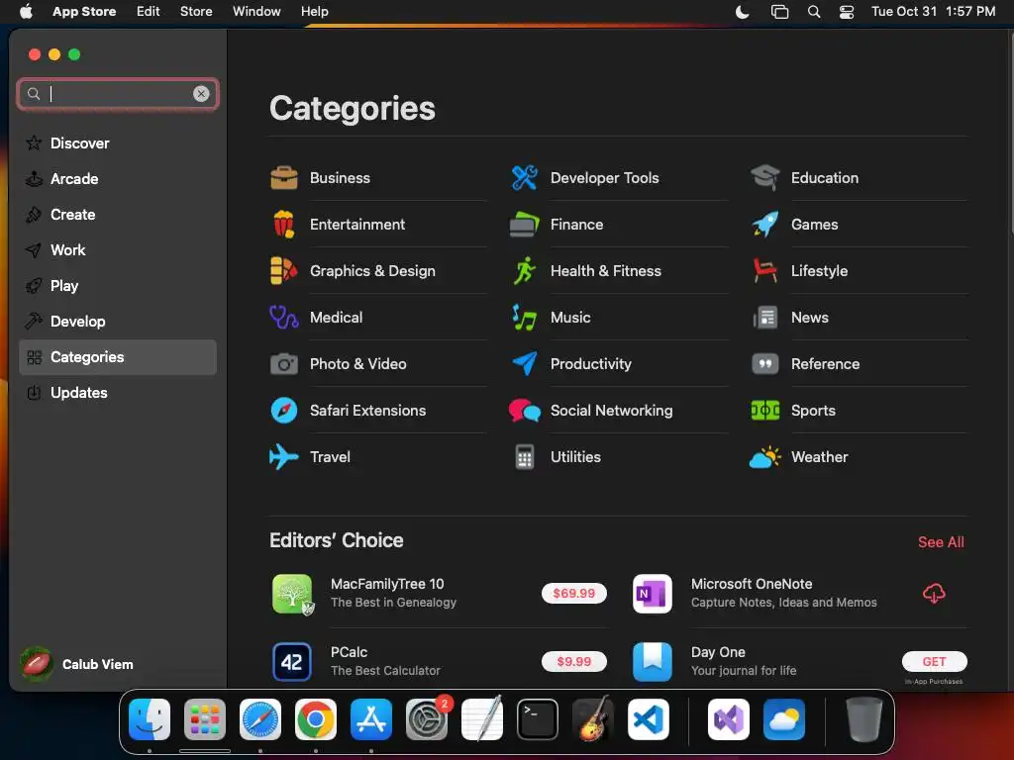Open the Day One app icon
This screenshot has height=760, width=1014.
pos(652,662)
